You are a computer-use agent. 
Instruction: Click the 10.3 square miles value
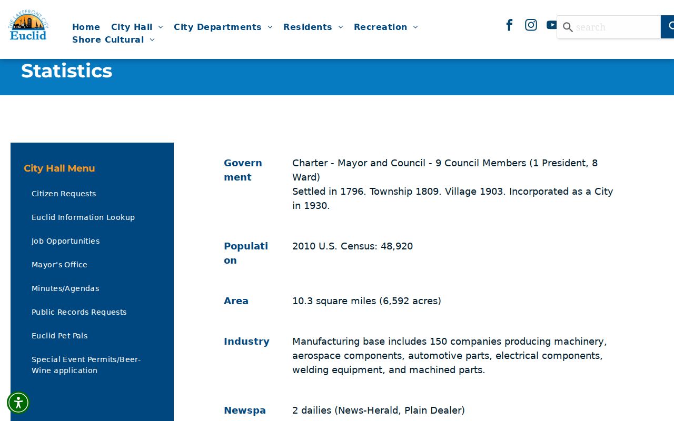click(x=366, y=301)
